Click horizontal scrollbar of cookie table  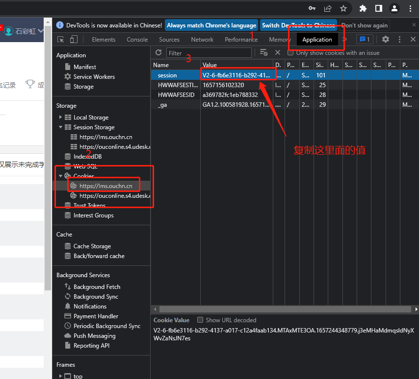tap(285, 309)
